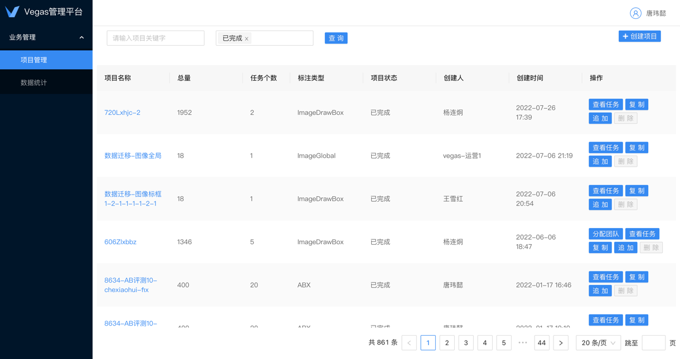Click 复制 for 数据迁移-图像标框 row
The height and width of the screenshot is (359, 680).
coord(637,191)
